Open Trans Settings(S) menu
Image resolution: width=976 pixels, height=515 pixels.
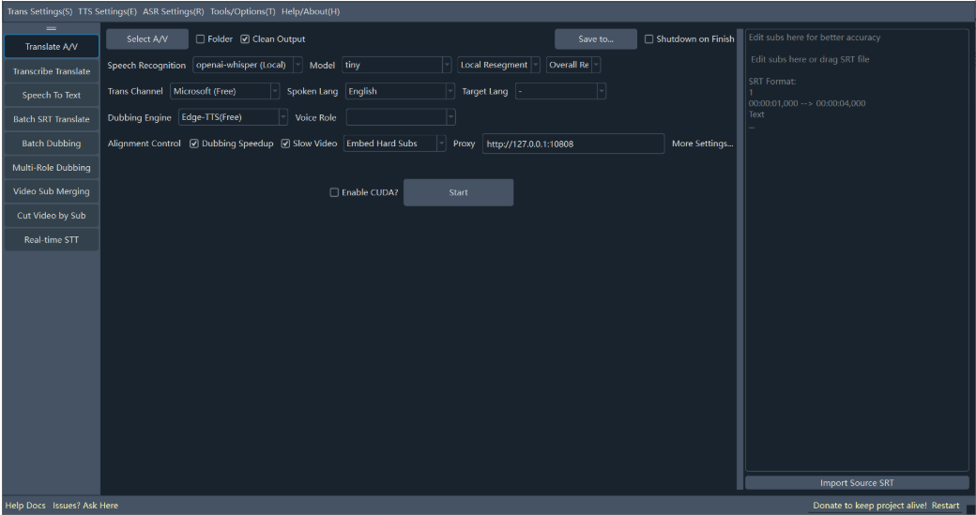click(x=39, y=11)
